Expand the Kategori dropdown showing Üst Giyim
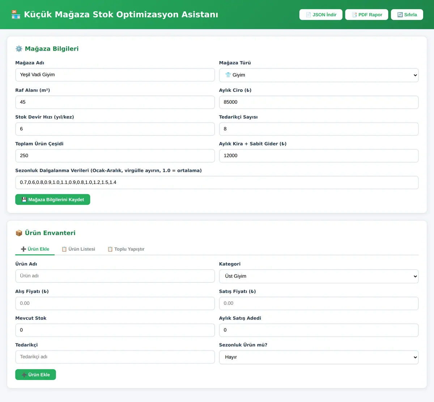434x402 pixels. tap(319, 276)
